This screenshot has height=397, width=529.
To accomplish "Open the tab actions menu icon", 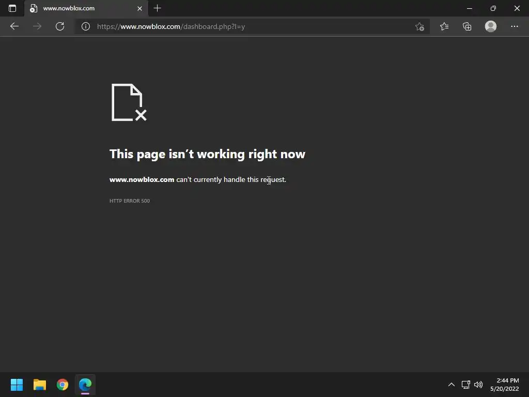I will 12,8.
